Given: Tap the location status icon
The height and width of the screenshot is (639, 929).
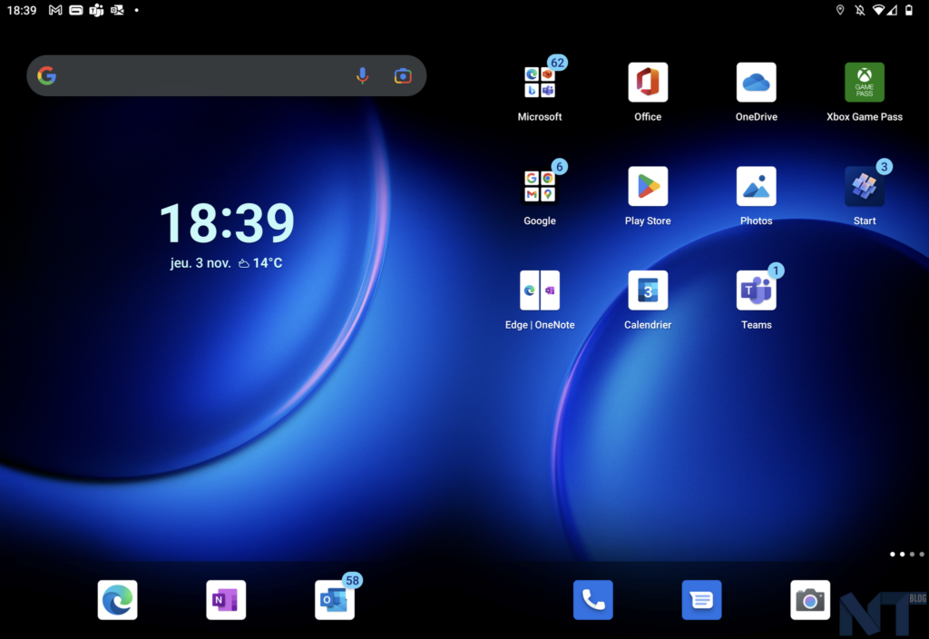Looking at the screenshot, I should (839, 10).
